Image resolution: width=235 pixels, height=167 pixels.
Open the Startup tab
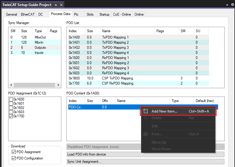[x=104, y=14]
